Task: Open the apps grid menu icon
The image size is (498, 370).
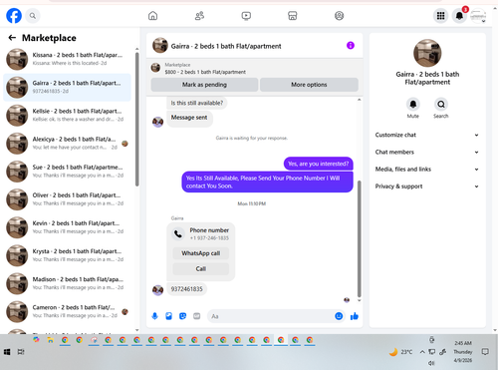Action: (x=440, y=16)
